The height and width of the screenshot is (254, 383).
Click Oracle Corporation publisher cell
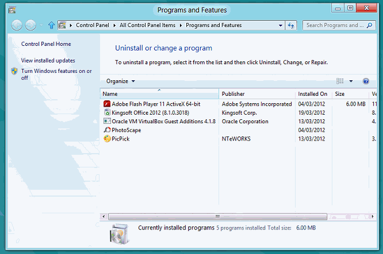(x=245, y=122)
